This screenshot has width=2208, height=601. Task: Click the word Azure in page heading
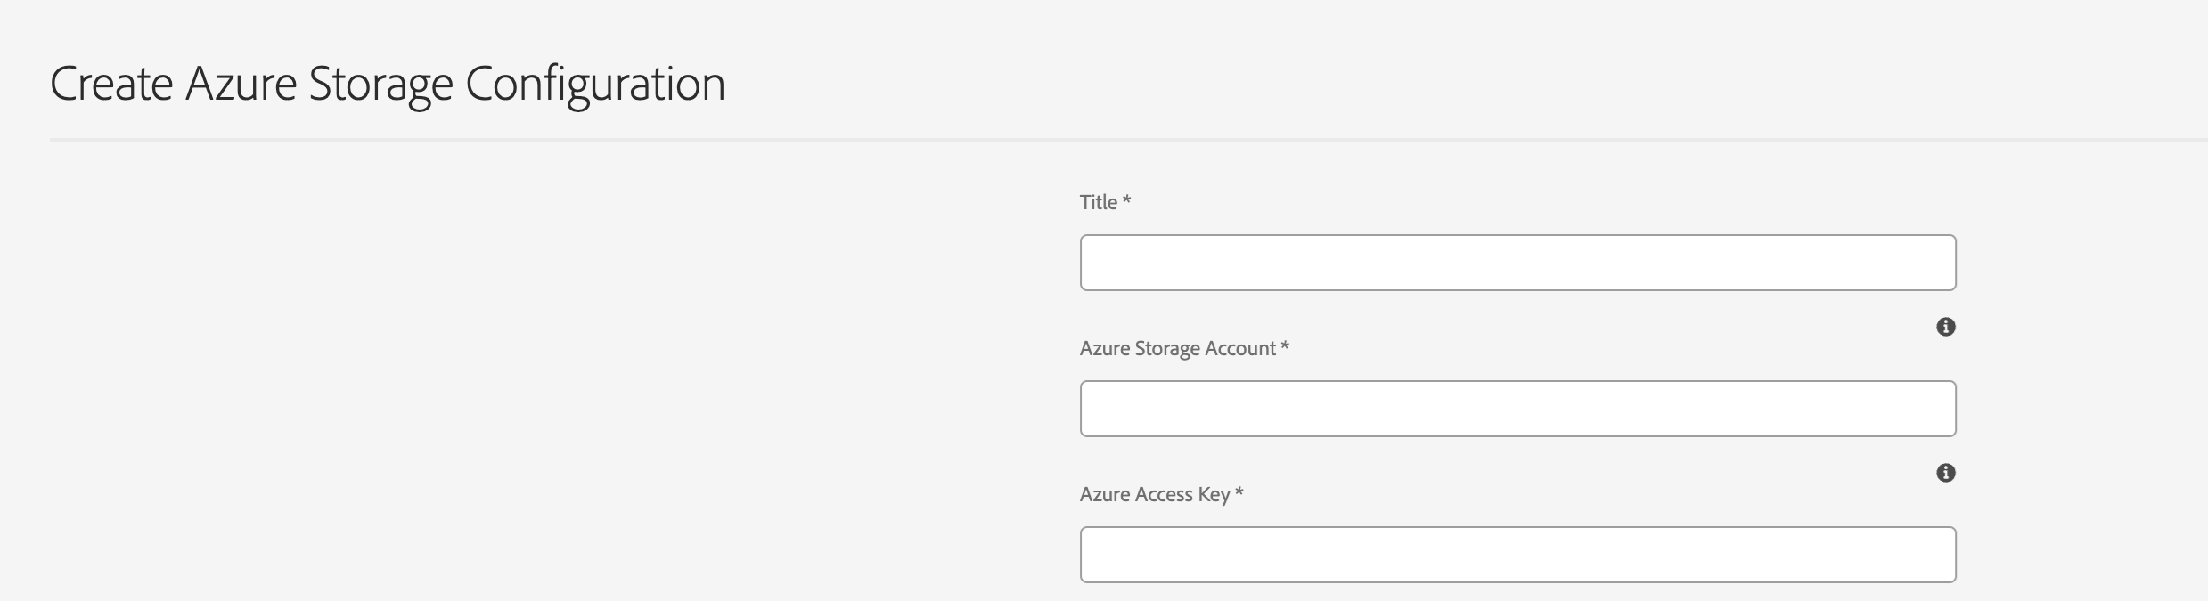241,85
